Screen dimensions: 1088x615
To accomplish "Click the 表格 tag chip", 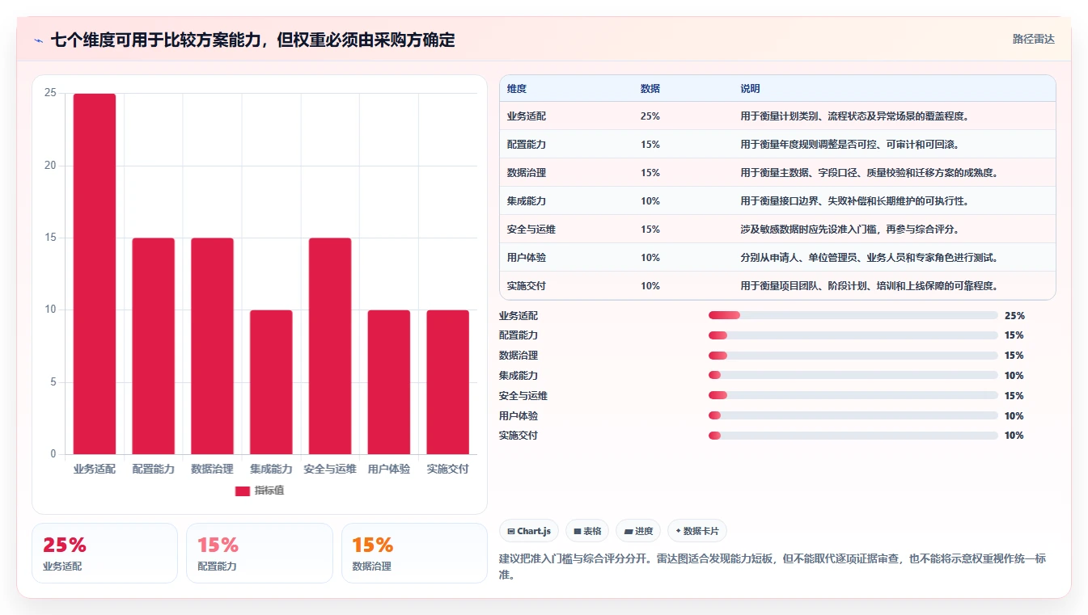I will click(x=587, y=531).
